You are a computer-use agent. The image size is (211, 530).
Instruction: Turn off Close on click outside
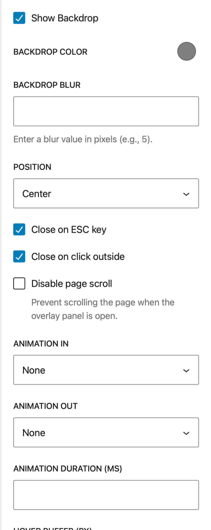(x=19, y=256)
